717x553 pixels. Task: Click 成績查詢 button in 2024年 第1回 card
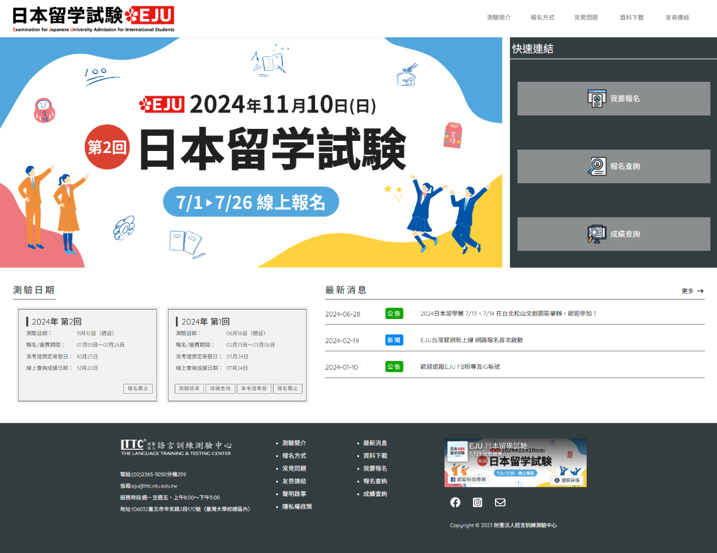pyautogui.click(x=220, y=389)
